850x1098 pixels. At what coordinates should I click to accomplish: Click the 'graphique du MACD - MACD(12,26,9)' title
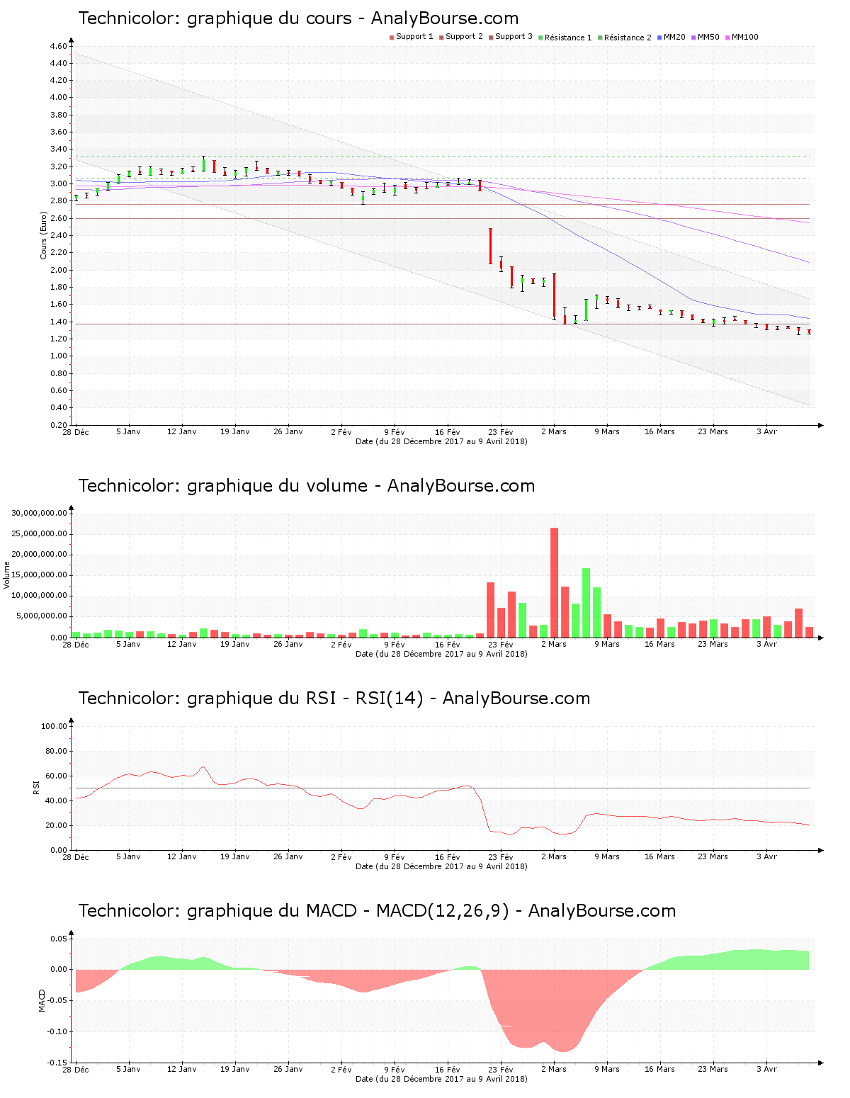coord(377,911)
